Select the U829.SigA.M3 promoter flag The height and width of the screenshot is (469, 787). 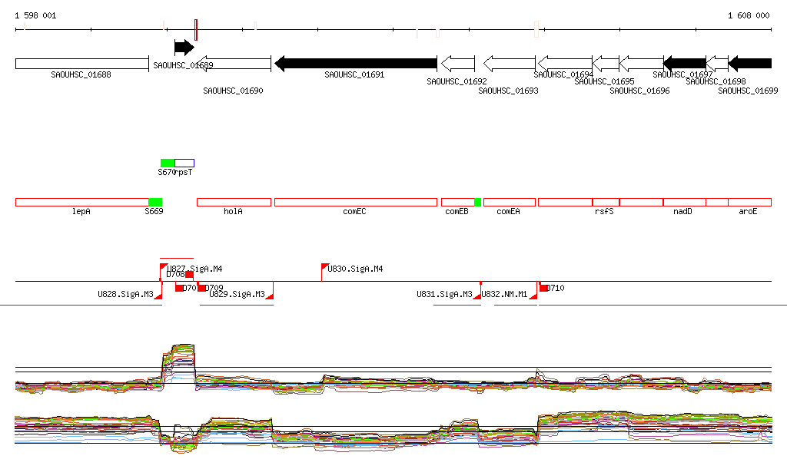click(270, 295)
